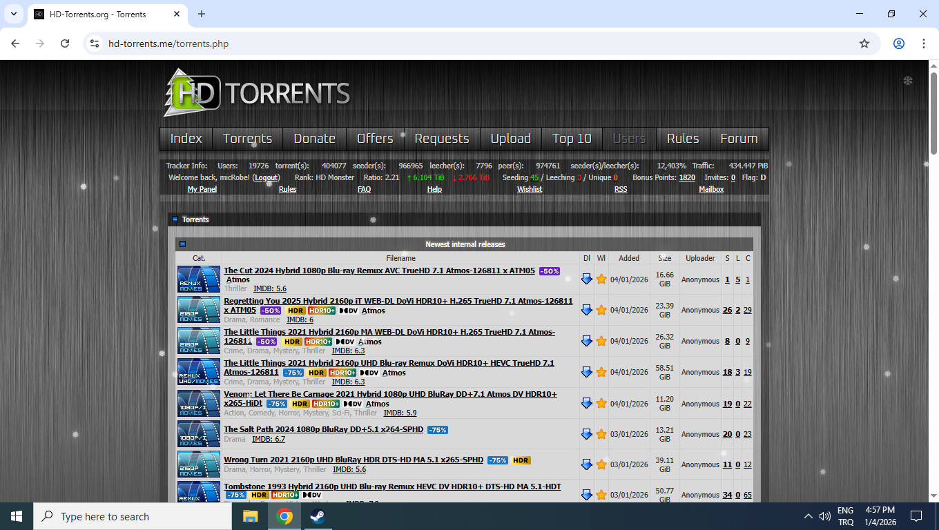Open File Explorer from the taskbar
The height and width of the screenshot is (530, 939).
tap(250, 516)
